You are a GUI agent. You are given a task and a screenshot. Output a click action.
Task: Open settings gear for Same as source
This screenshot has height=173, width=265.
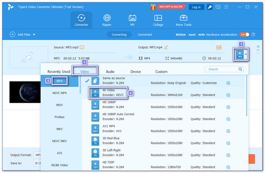pyautogui.click(x=228, y=83)
